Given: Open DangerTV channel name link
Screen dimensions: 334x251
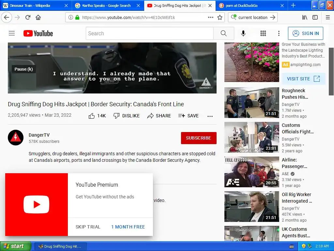Looking at the screenshot, I should tap(39, 135).
